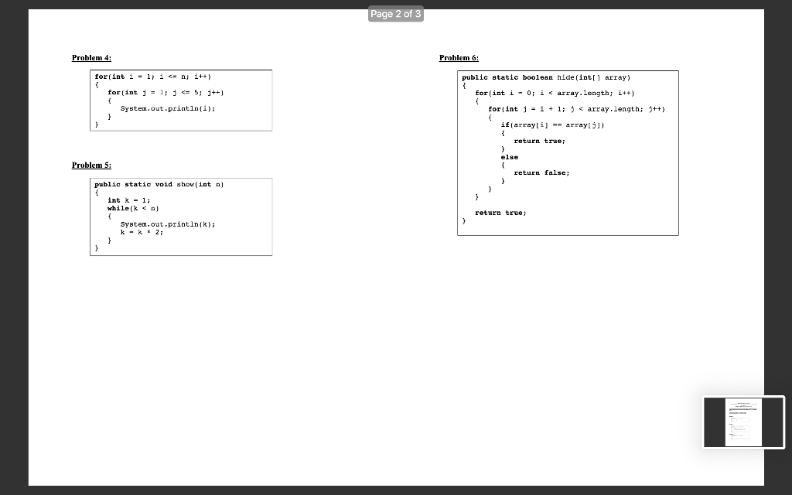The height and width of the screenshot is (495, 792).
Task: Select the else keyword in Problem 6
Action: coord(510,156)
